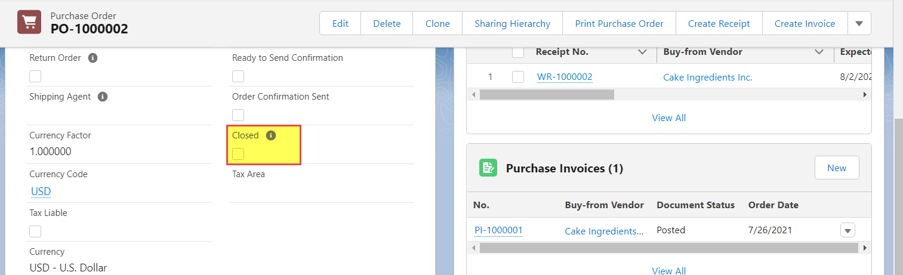Click the Currency Factor value 1.000000
The image size is (903, 275).
[50, 152]
